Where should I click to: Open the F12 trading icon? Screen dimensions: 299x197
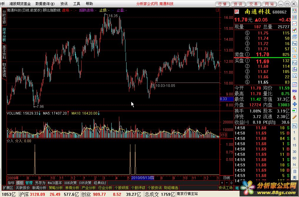(294, 63)
